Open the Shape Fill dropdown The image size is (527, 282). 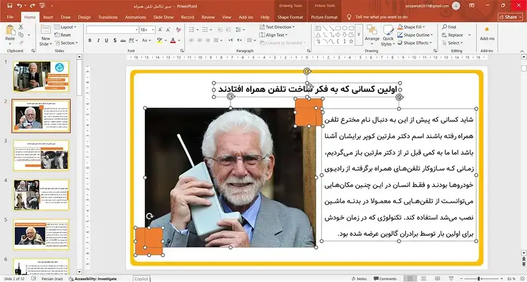click(411, 27)
